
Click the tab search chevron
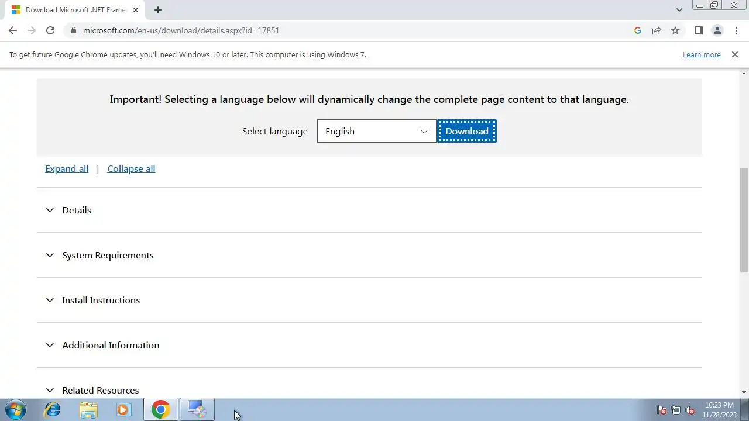pyautogui.click(x=679, y=10)
